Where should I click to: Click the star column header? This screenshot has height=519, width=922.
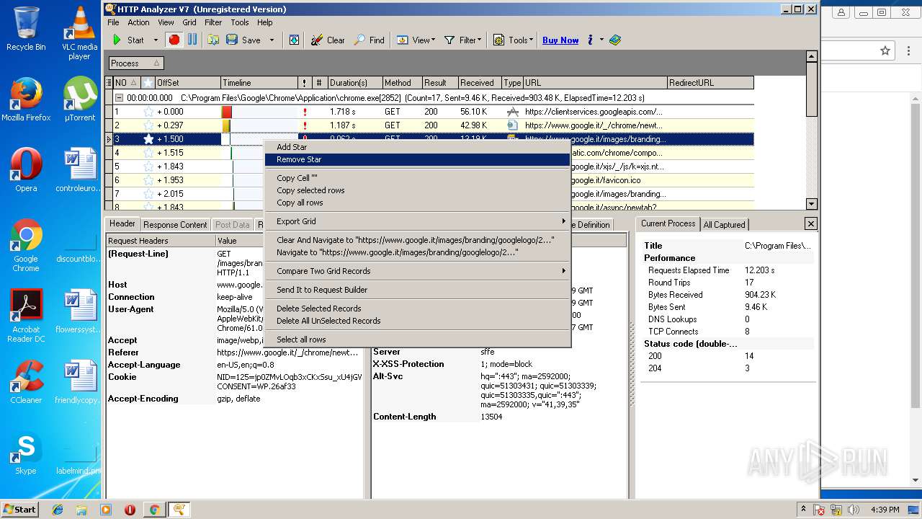click(x=148, y=83)
